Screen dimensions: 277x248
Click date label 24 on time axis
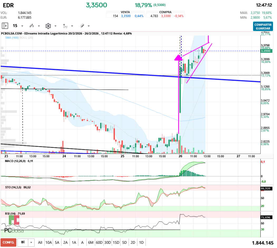point(64,156)
